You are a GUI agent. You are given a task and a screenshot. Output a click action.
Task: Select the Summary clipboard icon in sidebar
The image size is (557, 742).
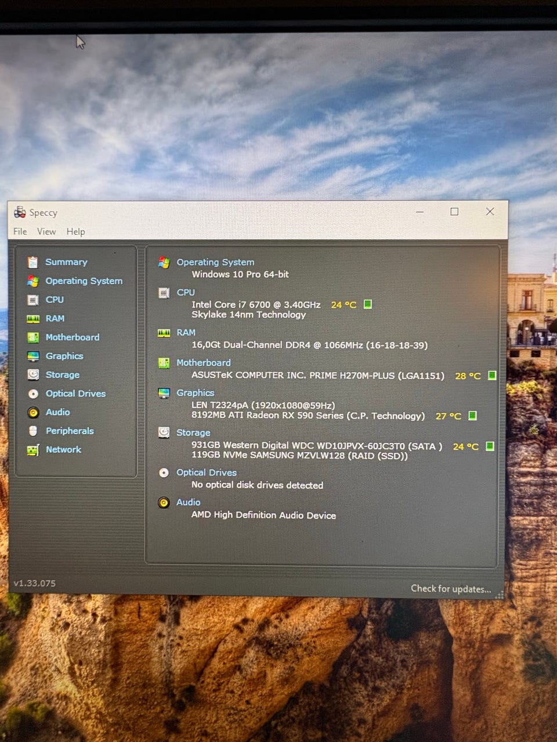(33, 262)
